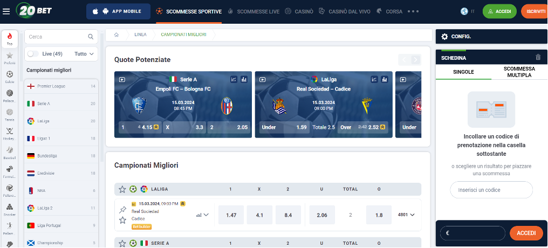The width and height of the screenshot is (548, 248).
Task: Pick Over 2.52 on Real Sociedad card
Action: [363, 127]
